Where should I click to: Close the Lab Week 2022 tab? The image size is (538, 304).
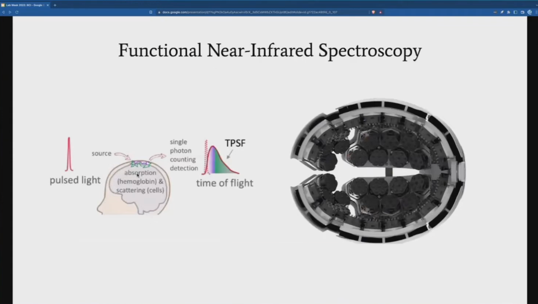48,5
